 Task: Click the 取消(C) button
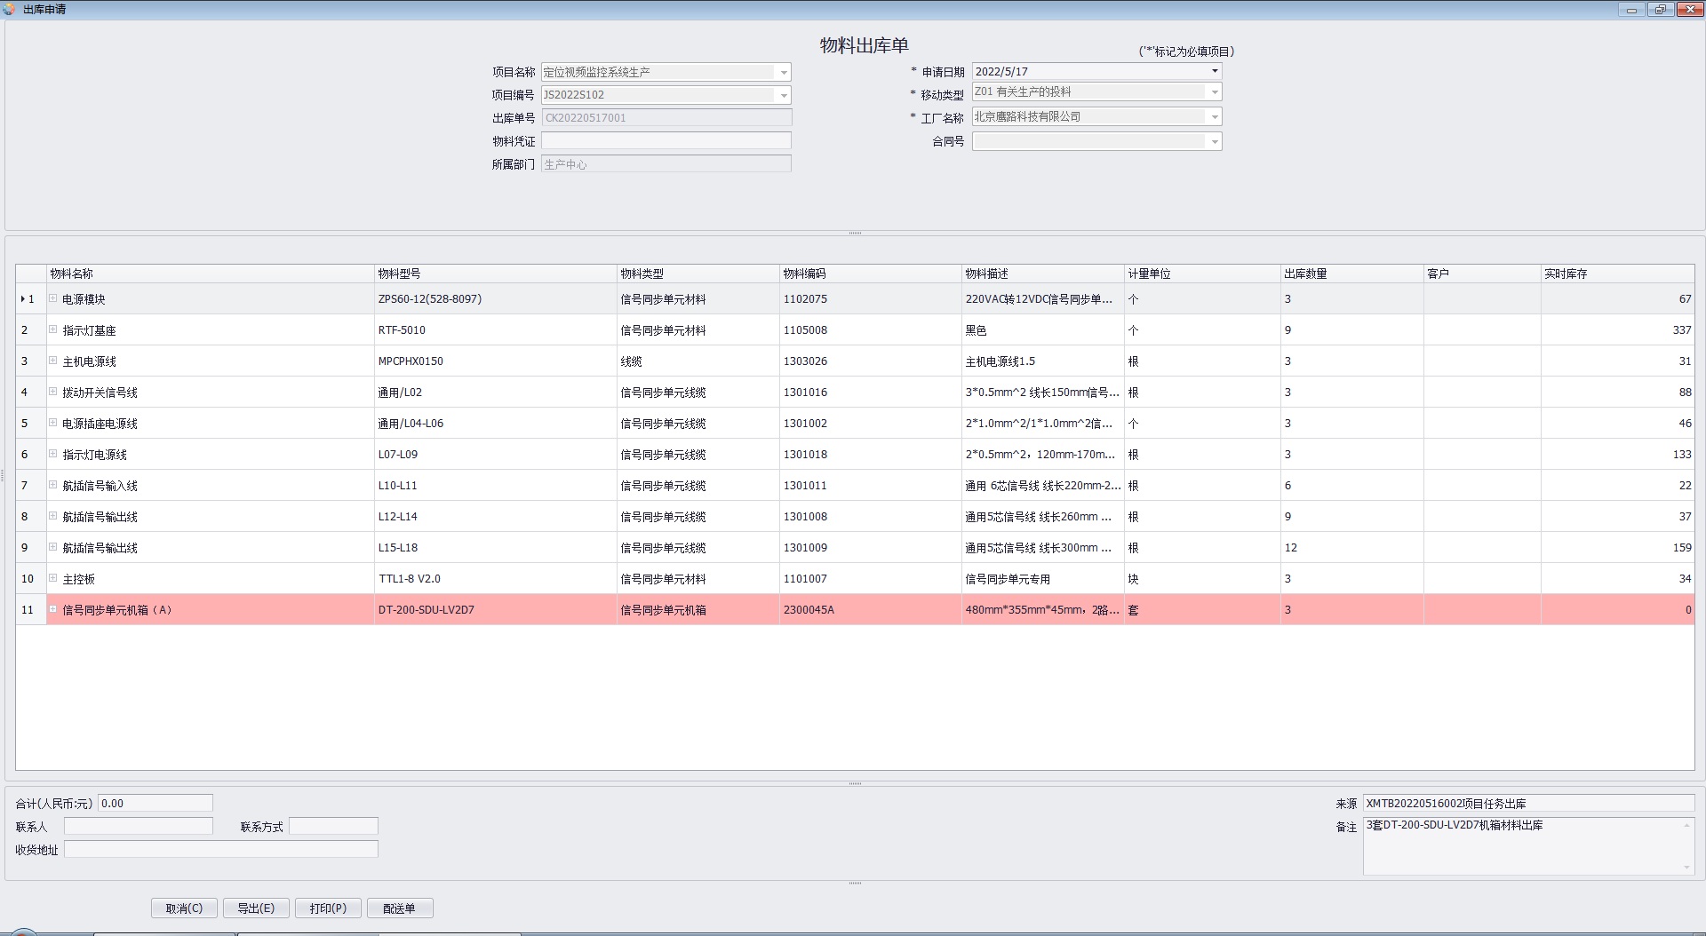tap(184, 908)
